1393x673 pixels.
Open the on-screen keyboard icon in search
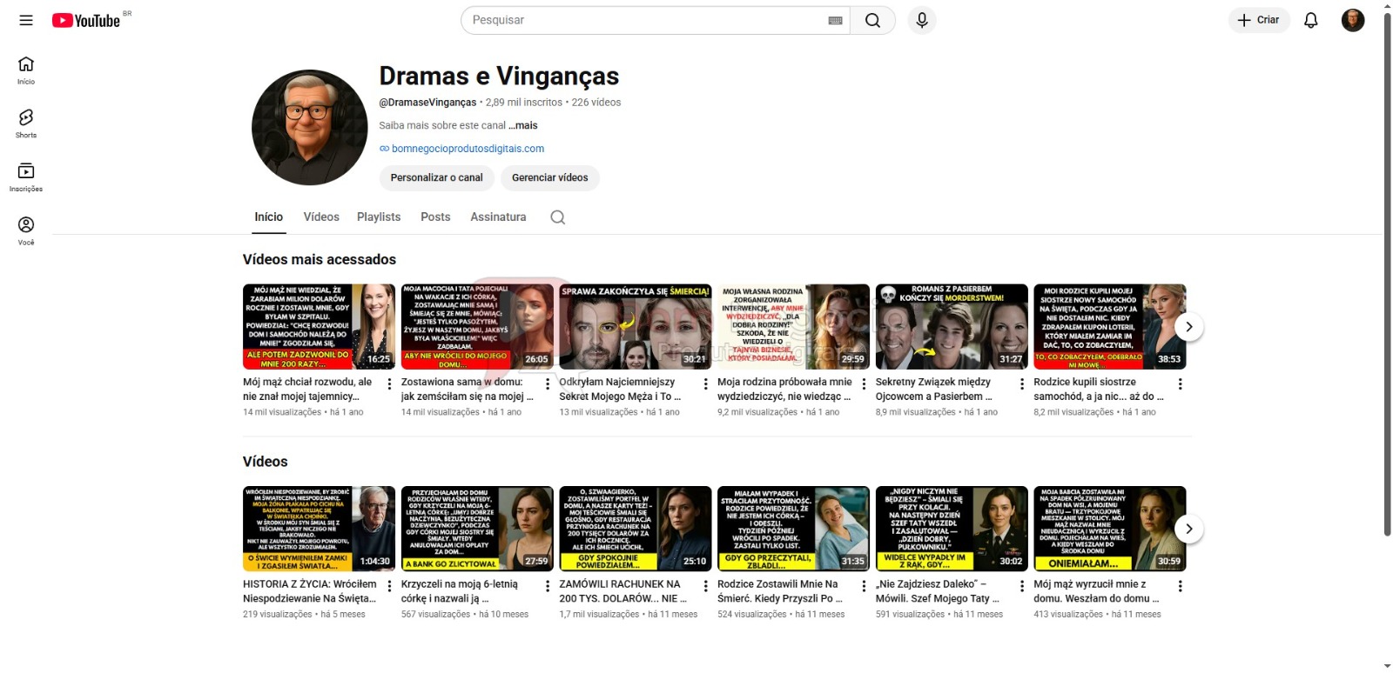click(x=835, y=20)
